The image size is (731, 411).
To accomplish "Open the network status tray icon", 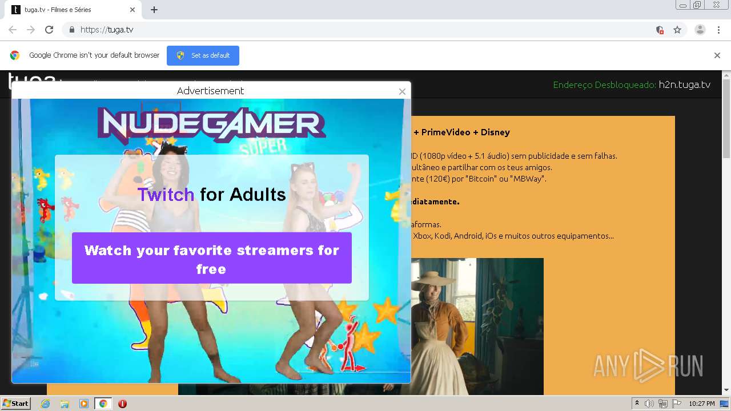I will 663,404.
